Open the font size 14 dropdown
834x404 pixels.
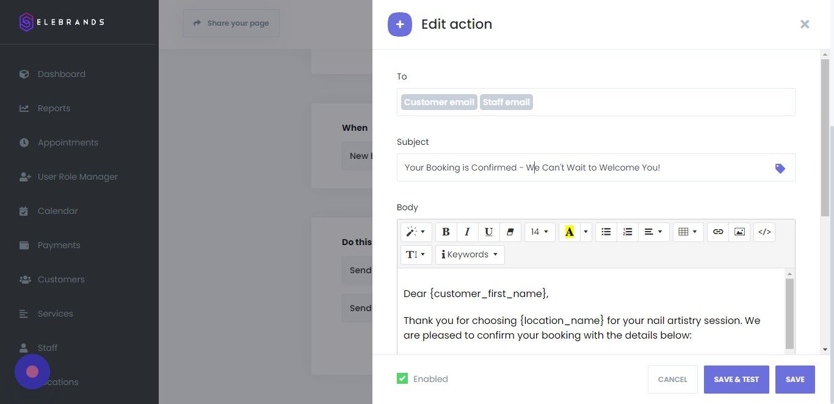pos(540,232)
